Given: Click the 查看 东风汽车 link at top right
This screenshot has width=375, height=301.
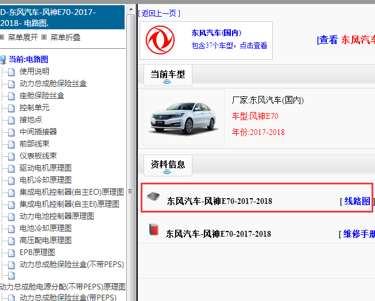Looking at the screenshot, I should click(x=346, y=40).
